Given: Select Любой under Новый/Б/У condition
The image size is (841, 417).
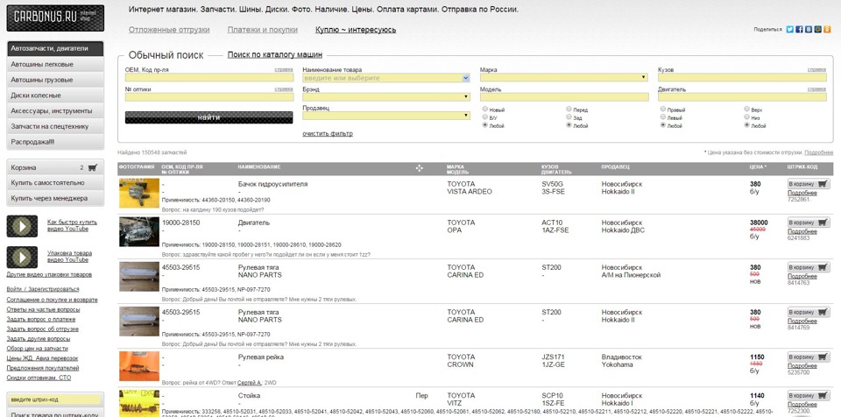Looking at the screenshot, I should [485, 125].
